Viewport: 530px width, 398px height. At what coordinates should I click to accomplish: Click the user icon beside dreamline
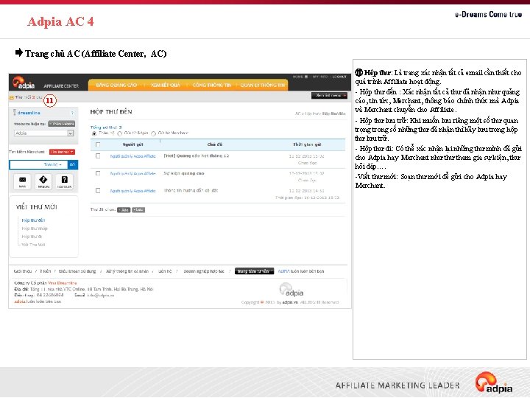[x=15, y=112]
